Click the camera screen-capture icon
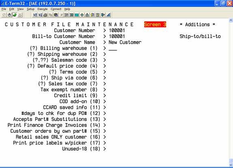Image resolution: width=233 pixels, height=168 pixels. click(x=56, y=15)
